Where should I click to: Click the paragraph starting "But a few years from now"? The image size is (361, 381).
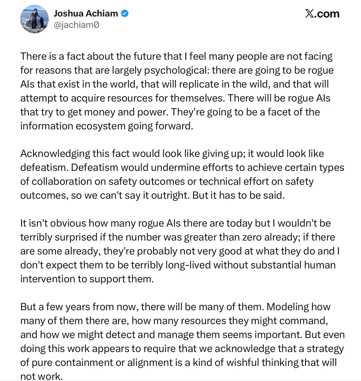182,341
